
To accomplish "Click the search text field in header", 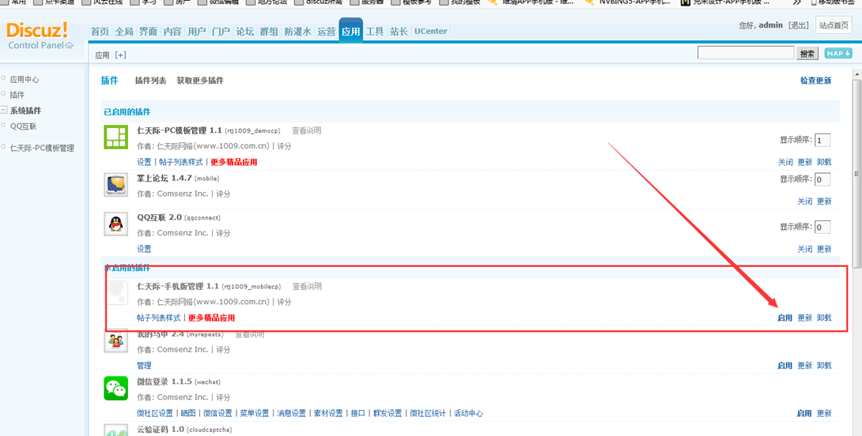I will (746, 53).
